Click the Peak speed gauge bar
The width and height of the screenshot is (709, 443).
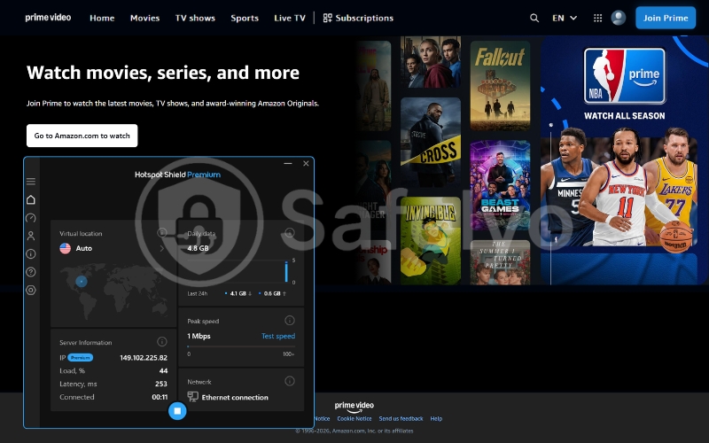pyautogui.click(x=241, y=346)
